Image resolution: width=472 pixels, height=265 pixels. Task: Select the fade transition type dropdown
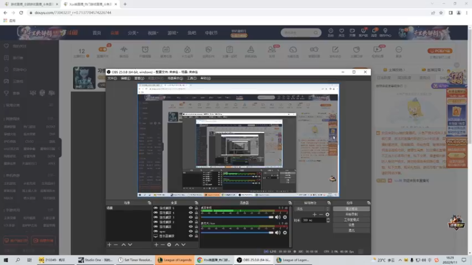[313, 209]
